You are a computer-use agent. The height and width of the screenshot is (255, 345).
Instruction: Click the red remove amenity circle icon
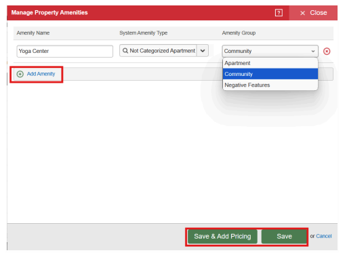coord(327,52)
